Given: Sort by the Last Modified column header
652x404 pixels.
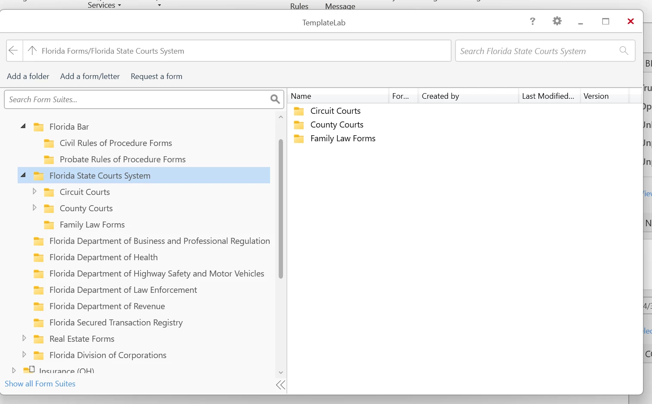Looking at the screenshot, I should 549,96.
